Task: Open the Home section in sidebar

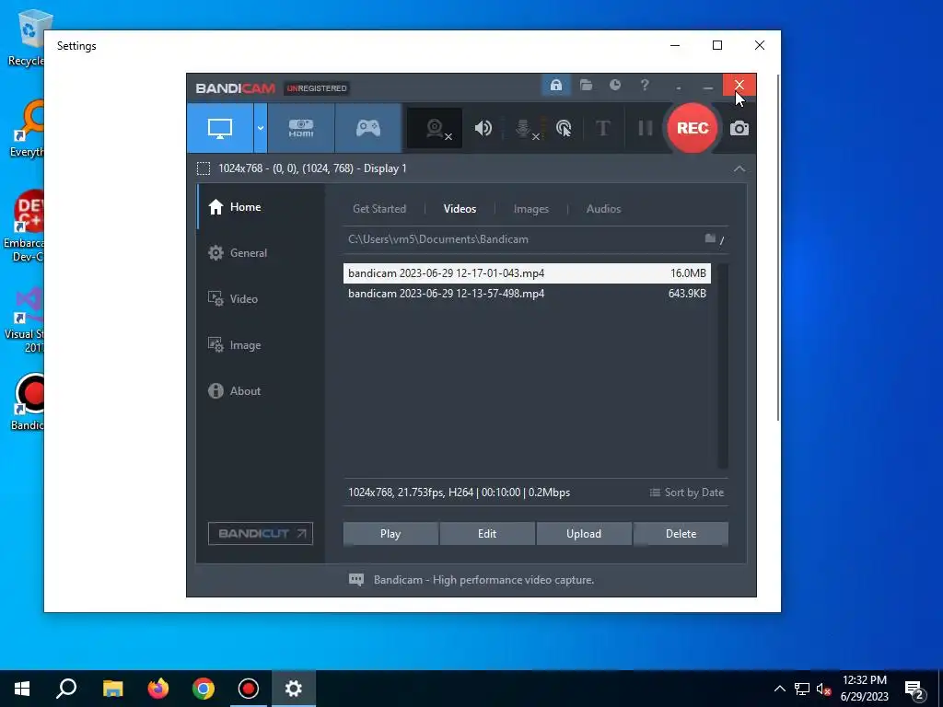Action: click(x=261, y=207)
